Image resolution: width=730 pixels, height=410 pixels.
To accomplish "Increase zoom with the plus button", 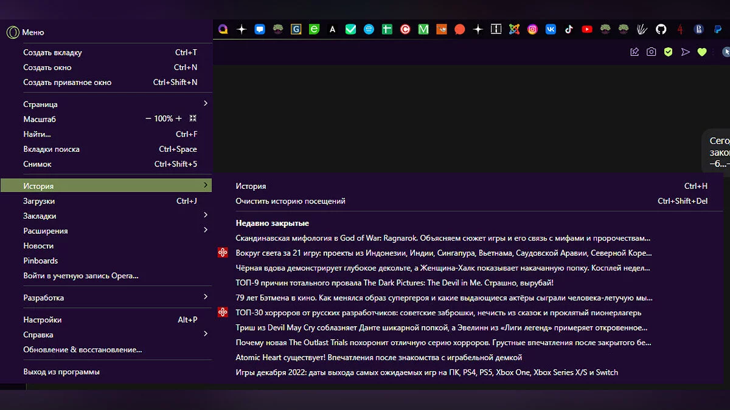I will [x=179, y=119].
